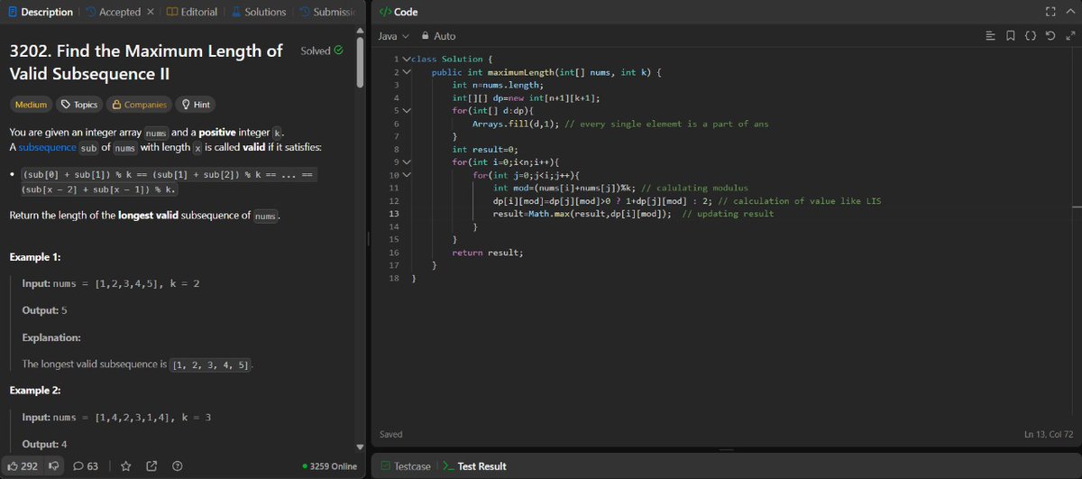Reset code with the undo arrow icon
Image resolution: width=1082 pixels, height=479 pixels.
[1050, 36]
